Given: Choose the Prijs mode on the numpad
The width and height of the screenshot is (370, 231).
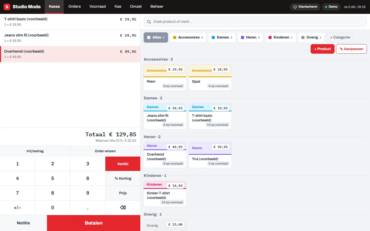Looking at the screenshot, I should point(123,193).
